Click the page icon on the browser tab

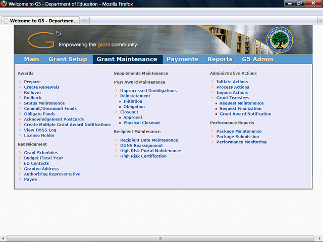(x=6, y=21)
